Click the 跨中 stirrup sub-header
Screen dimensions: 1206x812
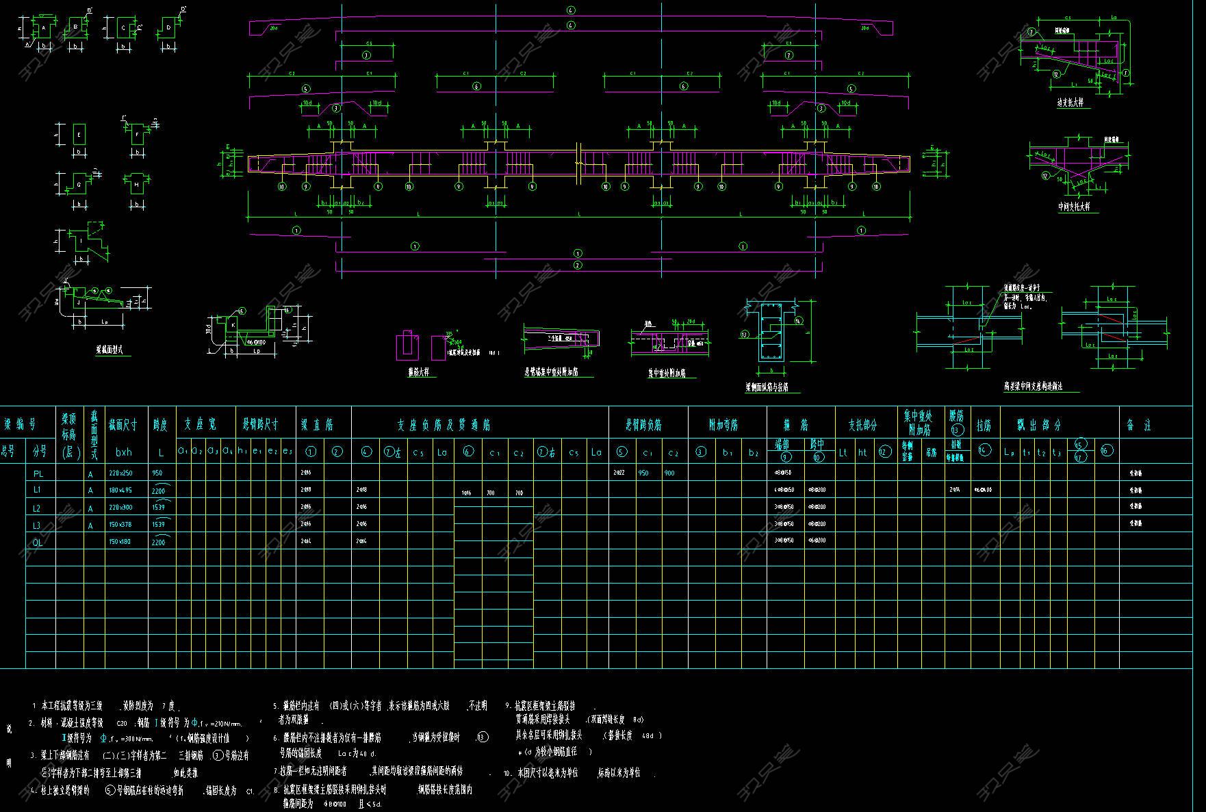coord(818,444)
